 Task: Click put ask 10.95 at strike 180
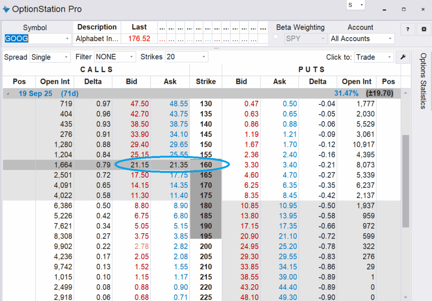(288, 205)
